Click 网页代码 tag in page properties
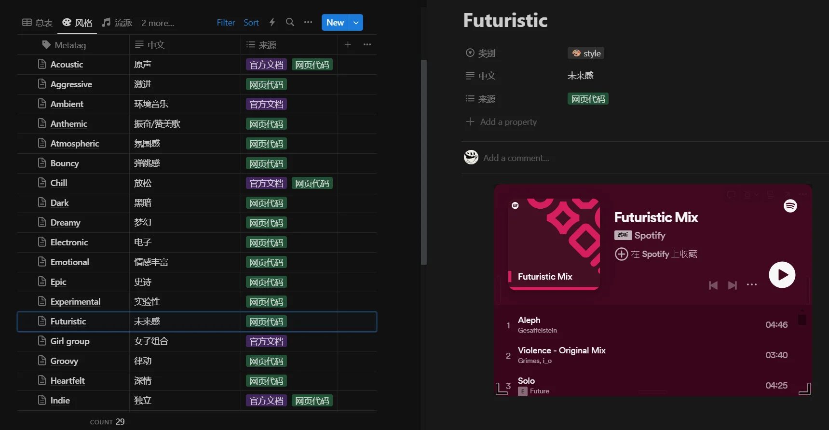The width and height of the screenshot is (829, 430). click(x=588, y=99)
